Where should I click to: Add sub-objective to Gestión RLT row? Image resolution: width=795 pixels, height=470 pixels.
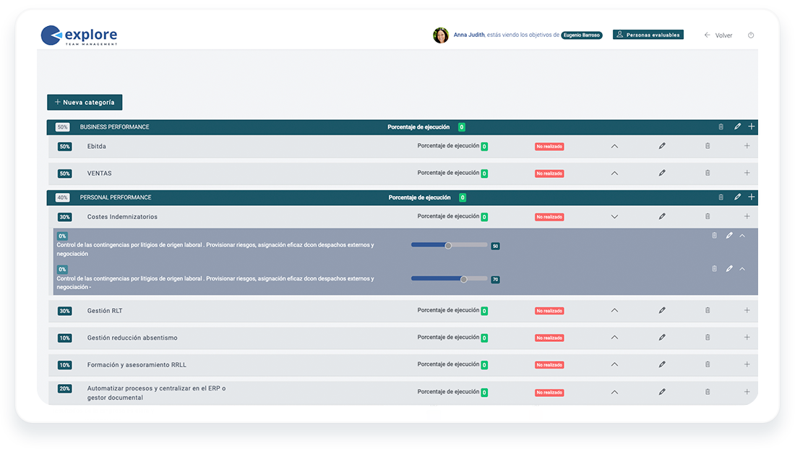[x=747, y=310]
